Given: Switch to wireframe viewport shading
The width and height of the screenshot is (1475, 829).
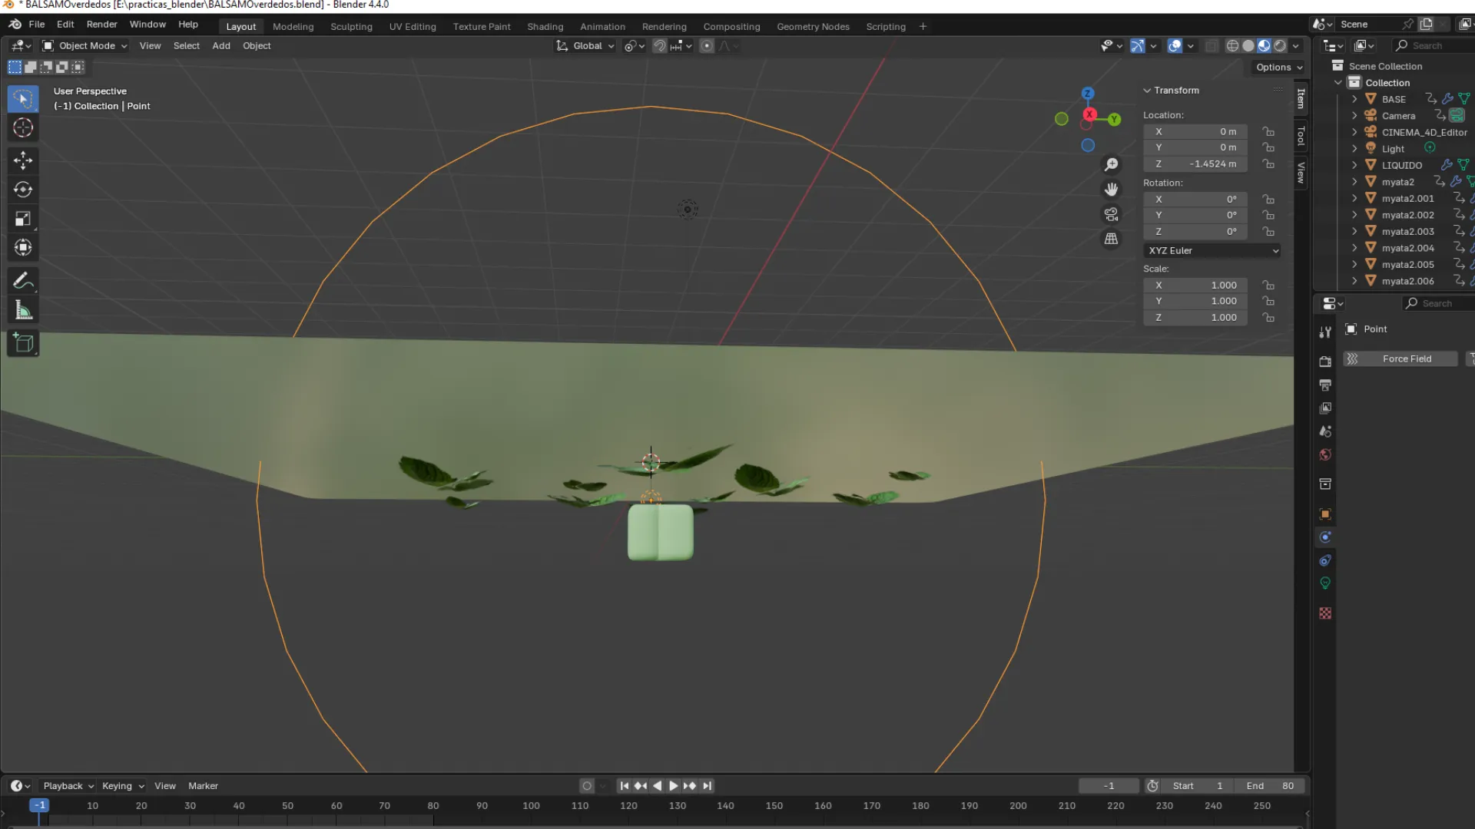Looking at the screenshot, I should click(x=1232, y=46).
